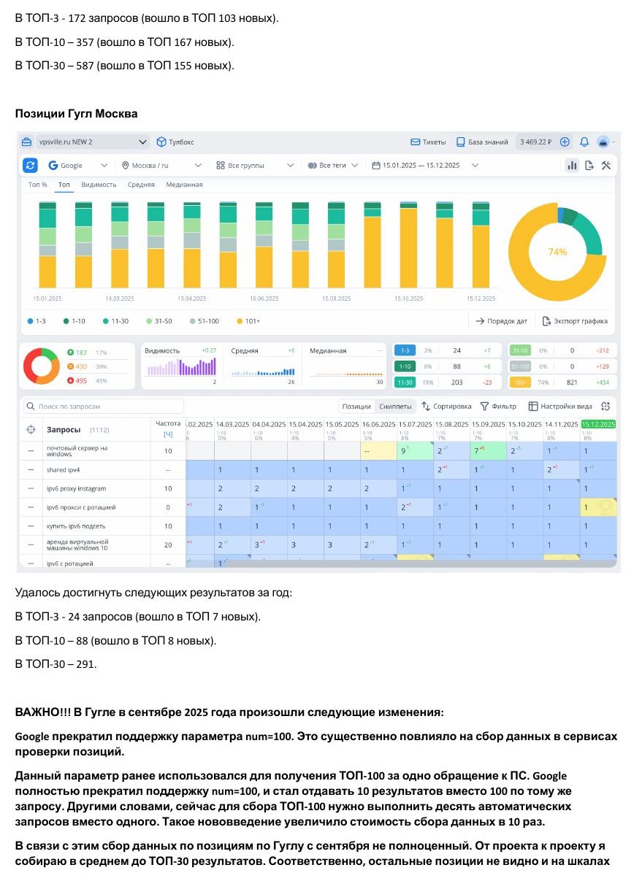Image resolution: width=634 pixels, height=881 pixels.
Task: Toggle the 101+ legend series
Action: 248,320
